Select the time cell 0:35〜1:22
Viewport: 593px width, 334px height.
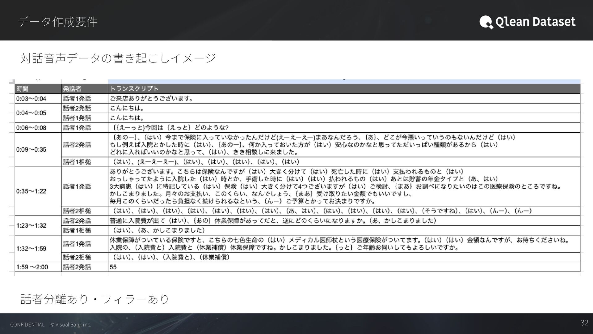pyautogui.click(x=38, y=191)
